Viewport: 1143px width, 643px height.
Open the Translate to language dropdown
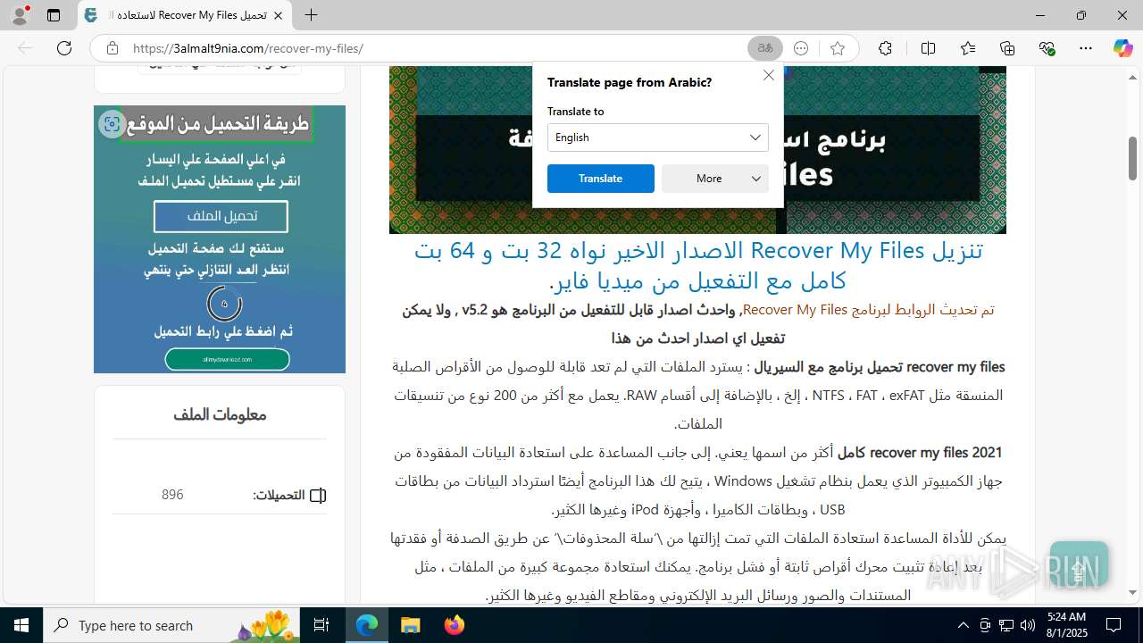pos(658,138)
